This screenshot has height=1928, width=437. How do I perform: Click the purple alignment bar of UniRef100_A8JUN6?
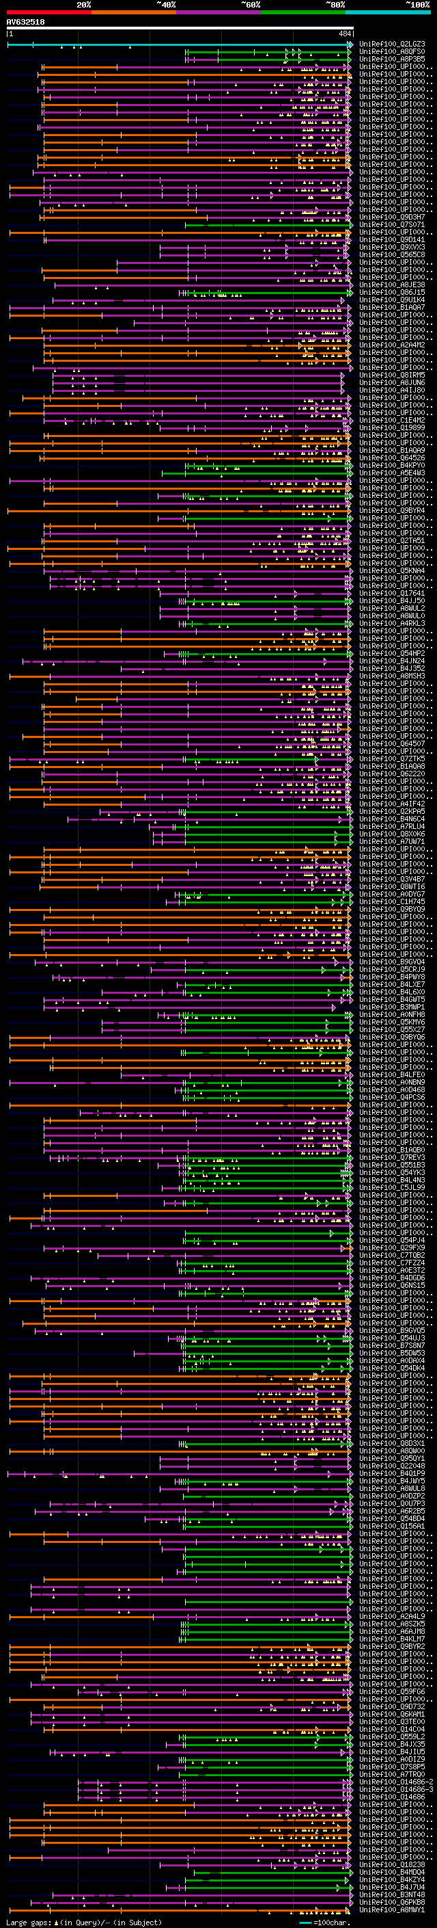coord(198,383)
